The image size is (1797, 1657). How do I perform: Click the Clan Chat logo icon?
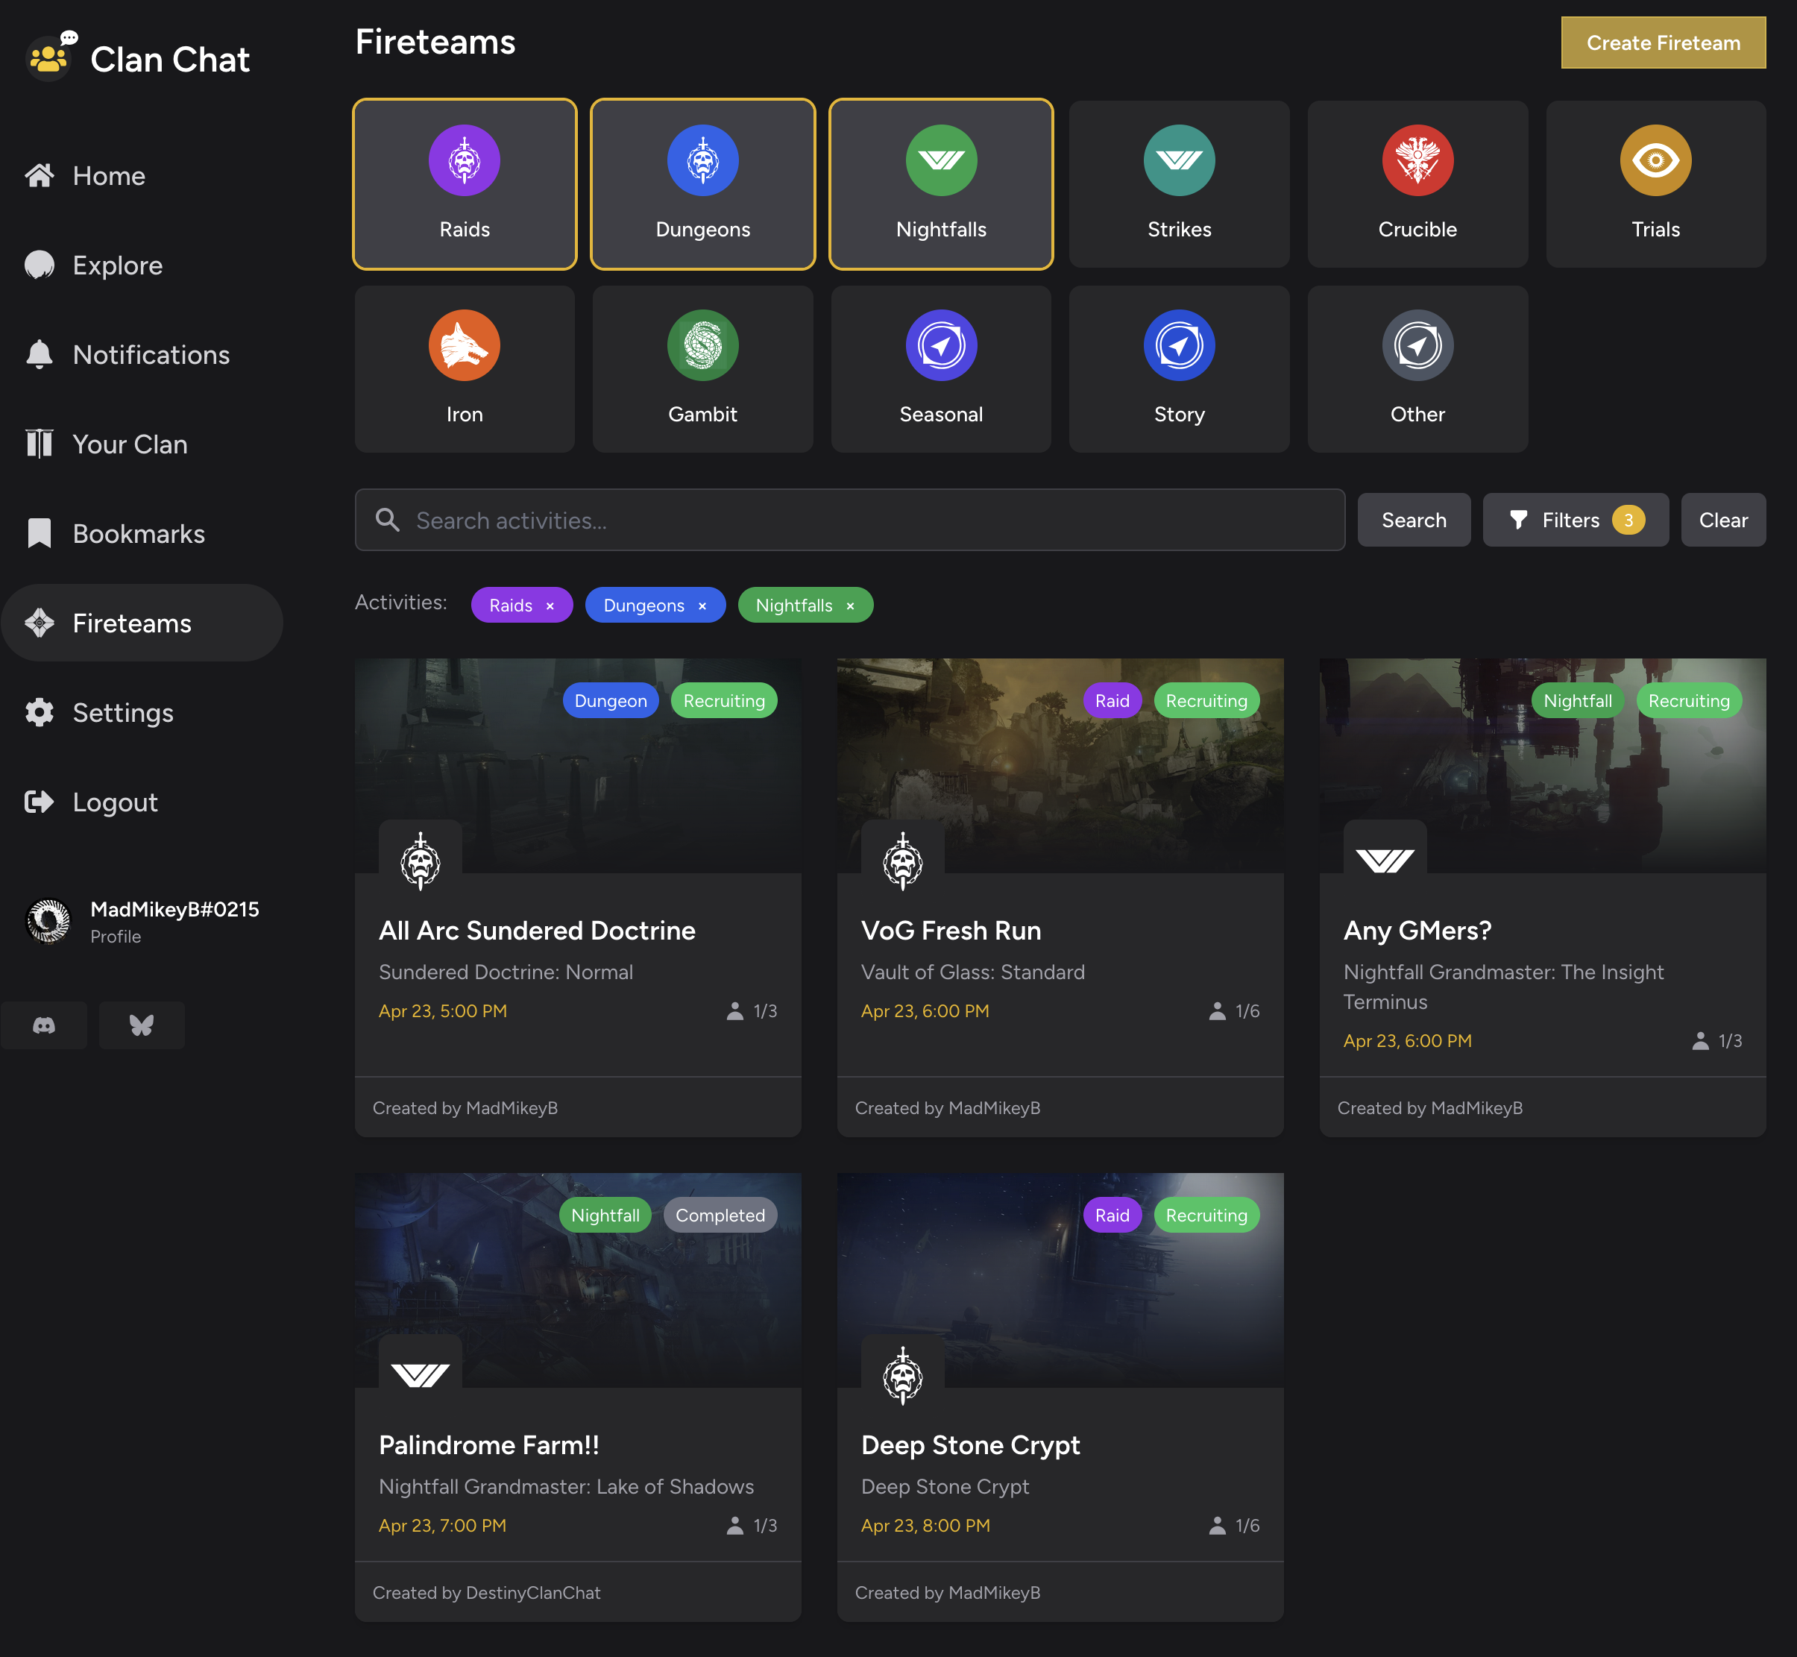pyautogui.click(x=49, y=58)
